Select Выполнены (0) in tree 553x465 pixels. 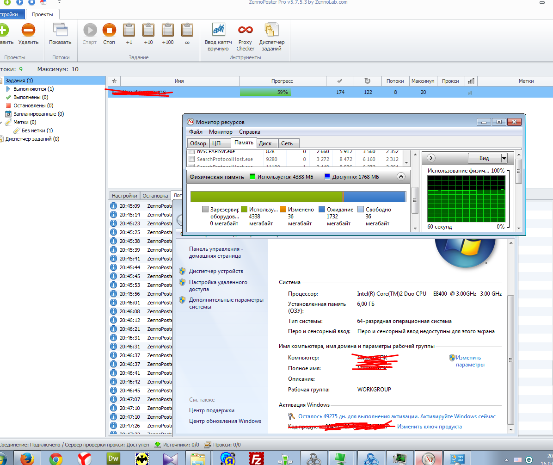(x=31, y=97)
